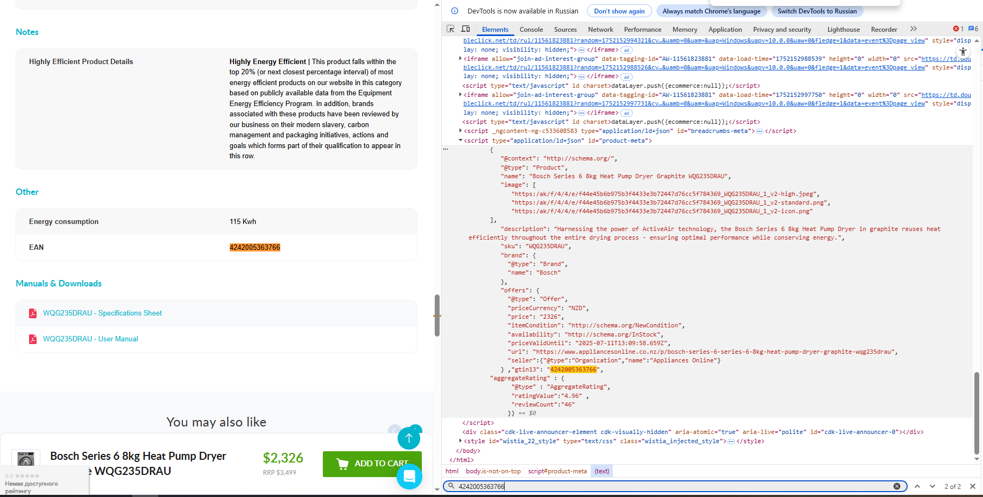Screen dimensions: 983x497
Task: Select (text) in DOM breadcrumb
Action: coord(602,471)
